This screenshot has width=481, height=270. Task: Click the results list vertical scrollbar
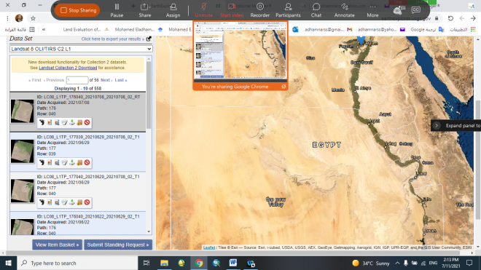[149, 95]
